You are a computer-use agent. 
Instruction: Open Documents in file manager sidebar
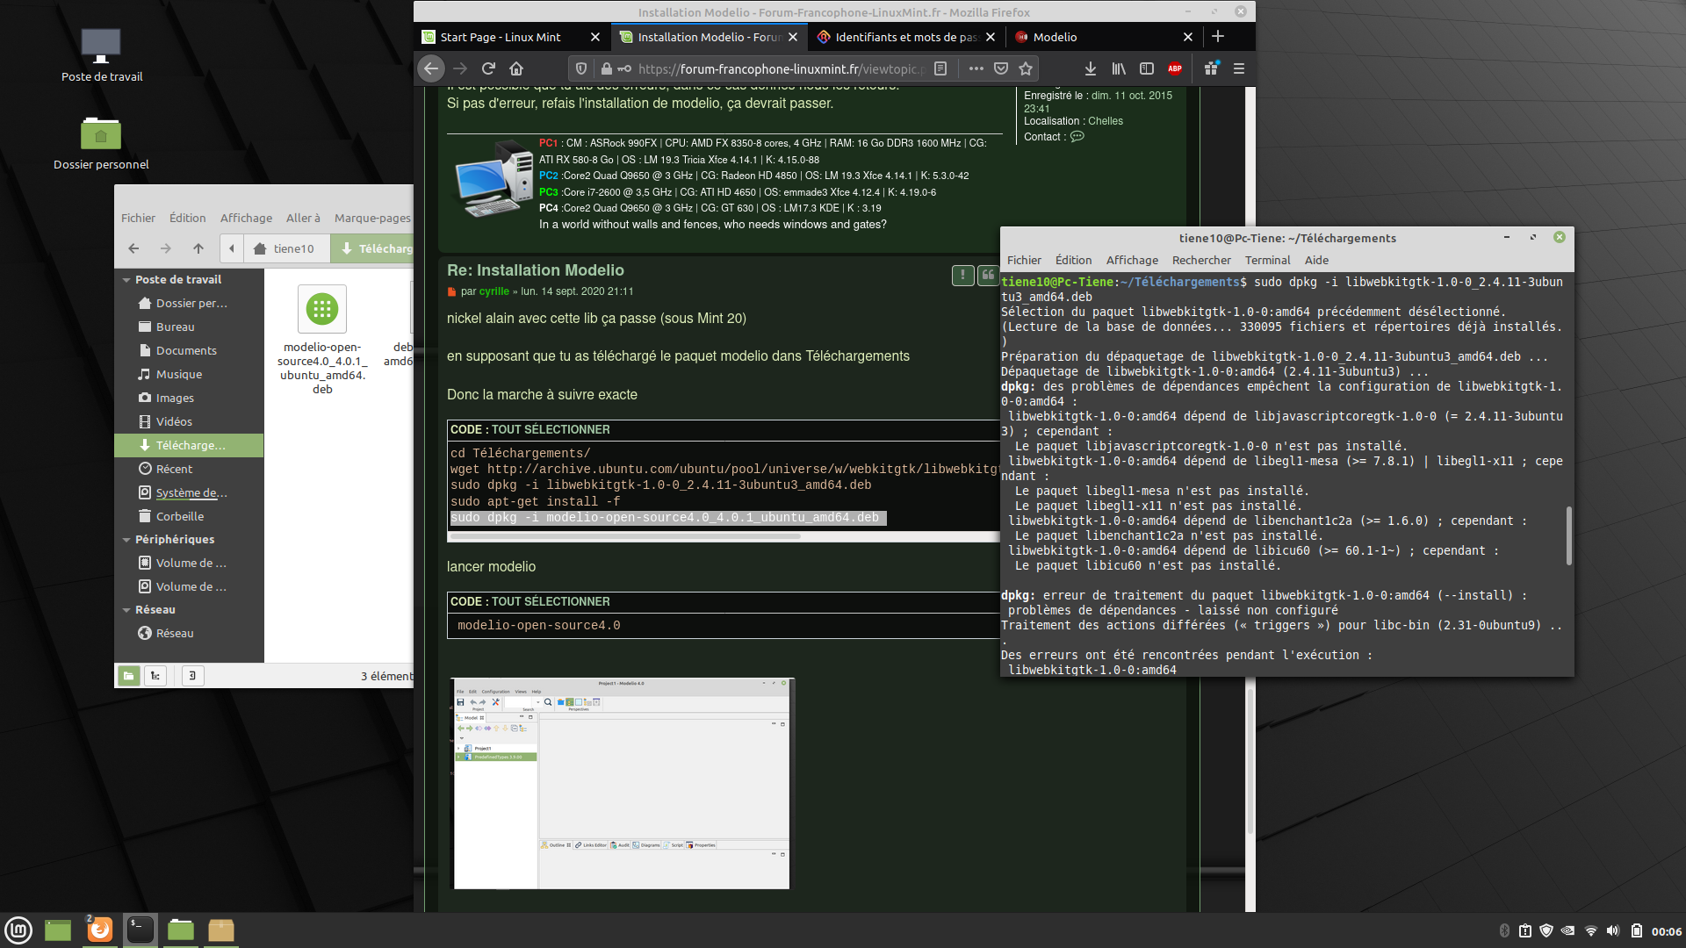click(x=189, y=350)
